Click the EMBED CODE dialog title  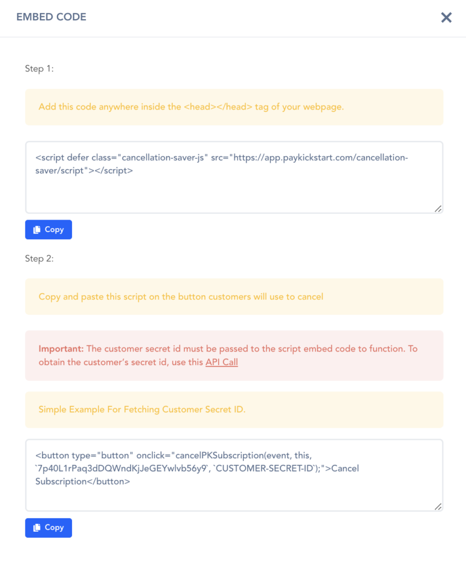51,17
